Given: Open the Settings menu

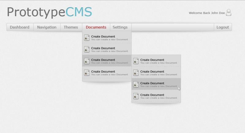Looking at the screenshot, I should point(120,27).
